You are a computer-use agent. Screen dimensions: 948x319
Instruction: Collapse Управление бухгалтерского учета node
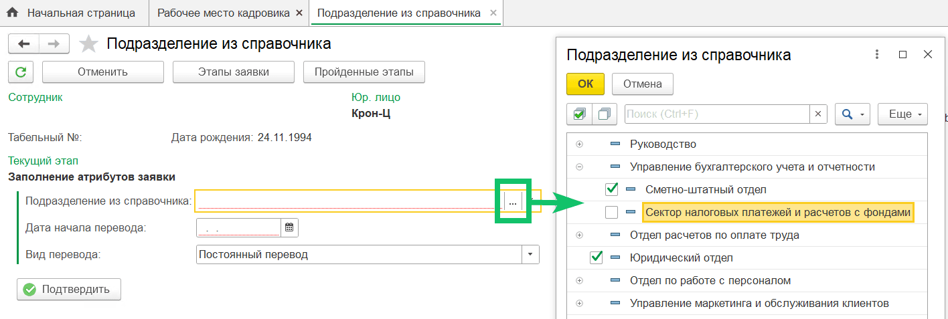[579, 167]
